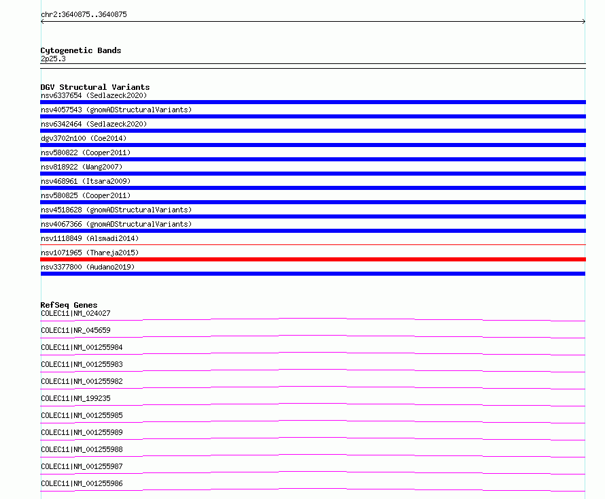Click the COLEC11|NM_001255984 transcript label
Image resolution: width=605 pixels, height=499 pixels.
pyautogui.click(x=82, y=347)
